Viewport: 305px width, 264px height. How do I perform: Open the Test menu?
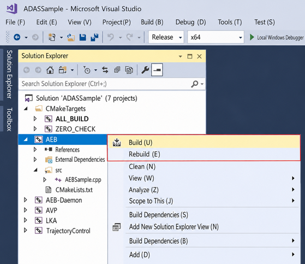(265, 22)
